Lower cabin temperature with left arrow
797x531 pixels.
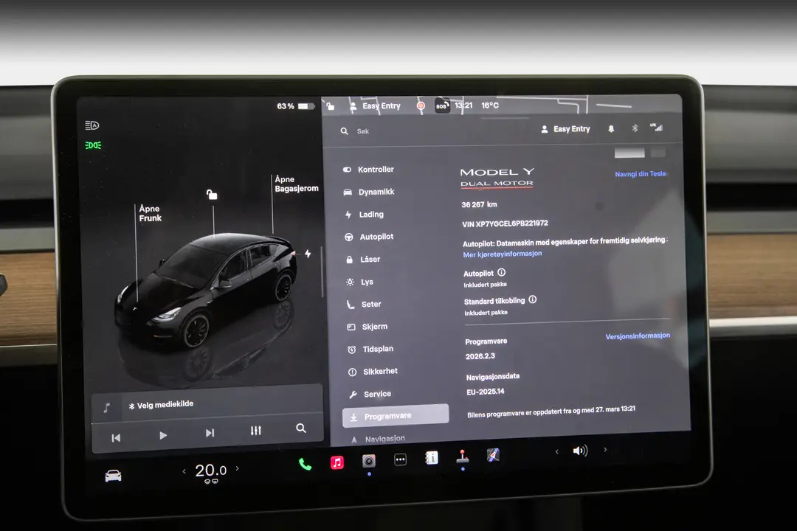tap(184, 471)
